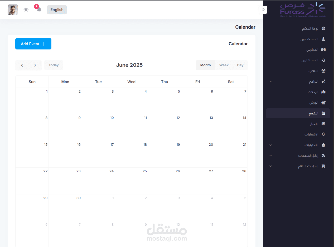Select June 24 day cell

click(98, 181)
